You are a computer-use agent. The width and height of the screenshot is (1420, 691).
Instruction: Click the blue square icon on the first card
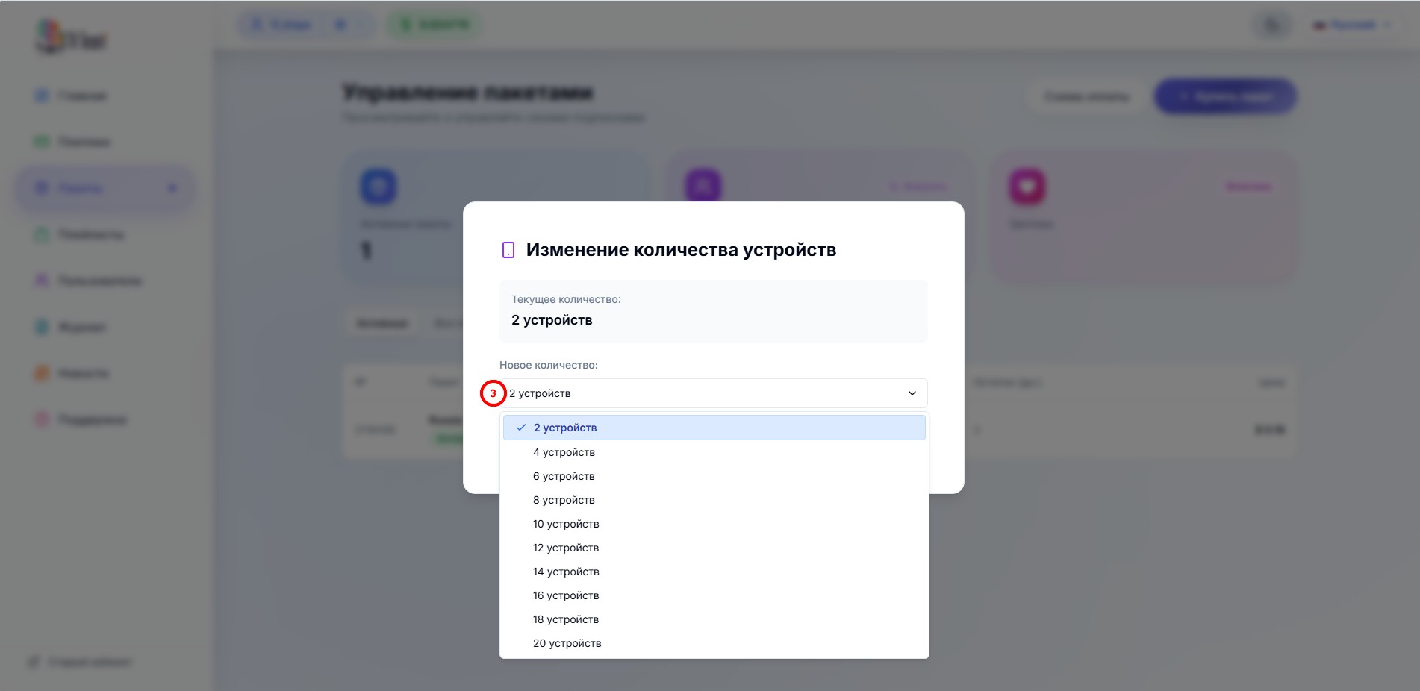[379, 187]
